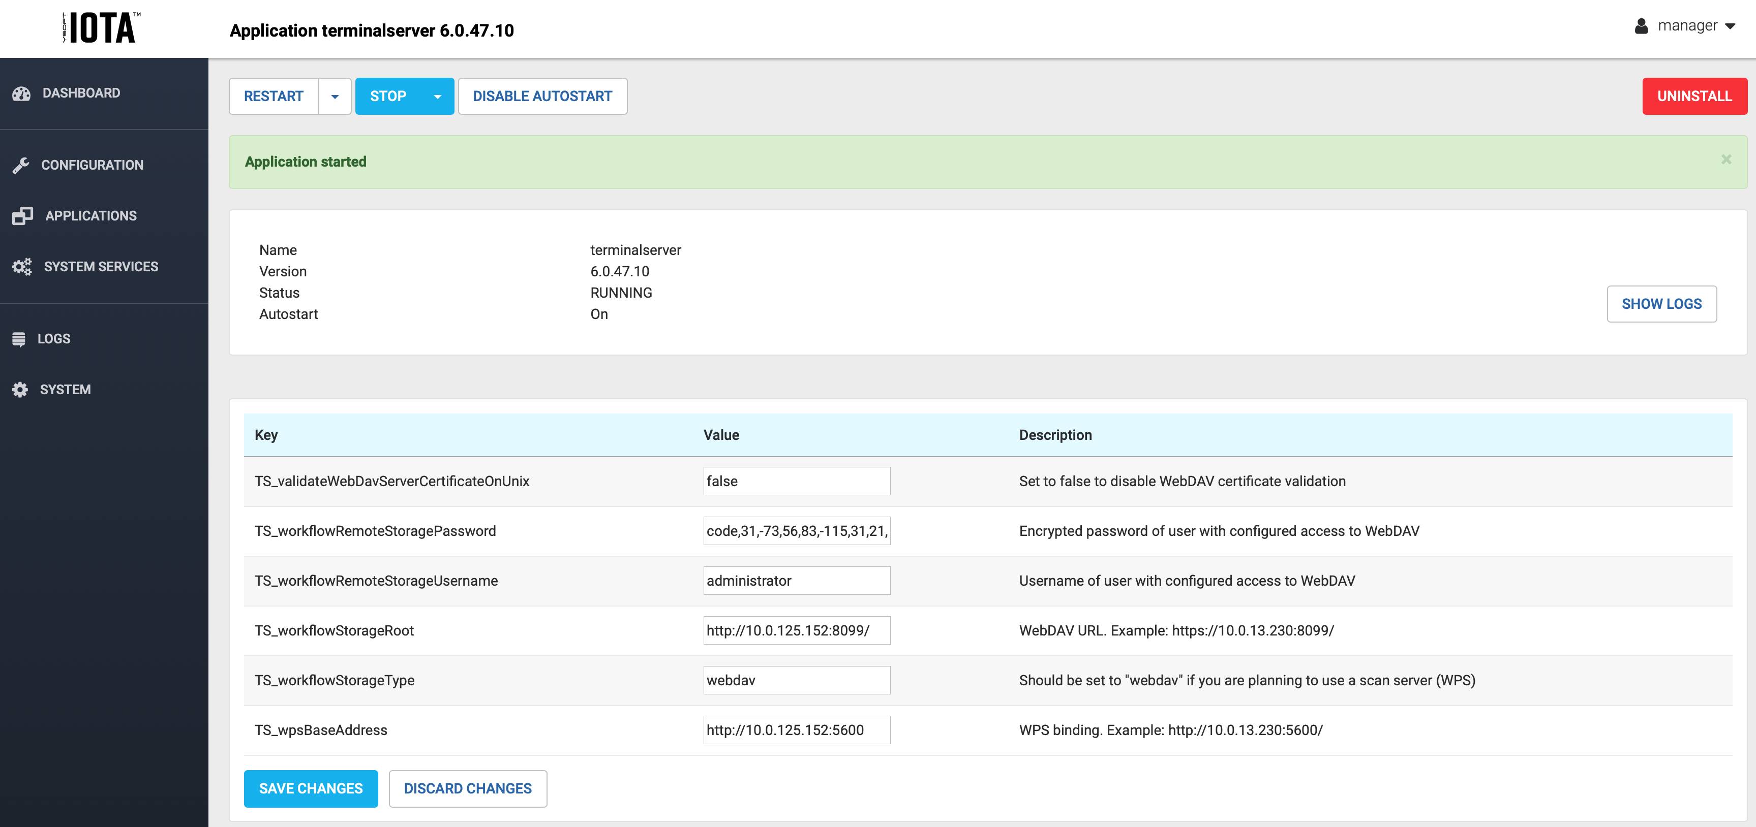Click the Dashboard sidebar icon

pos(21,92)
